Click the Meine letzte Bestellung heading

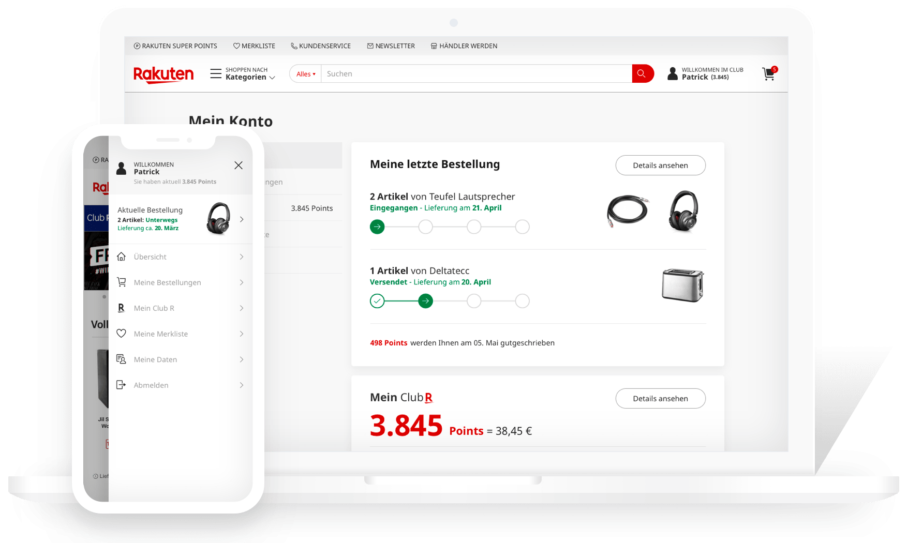(435, 164)
